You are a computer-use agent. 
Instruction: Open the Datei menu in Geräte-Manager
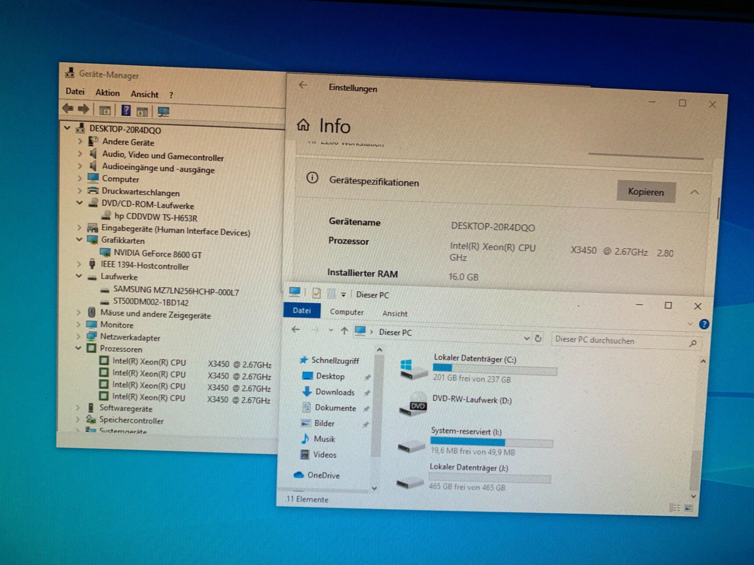pyautogui.click(x=75, y=92)
